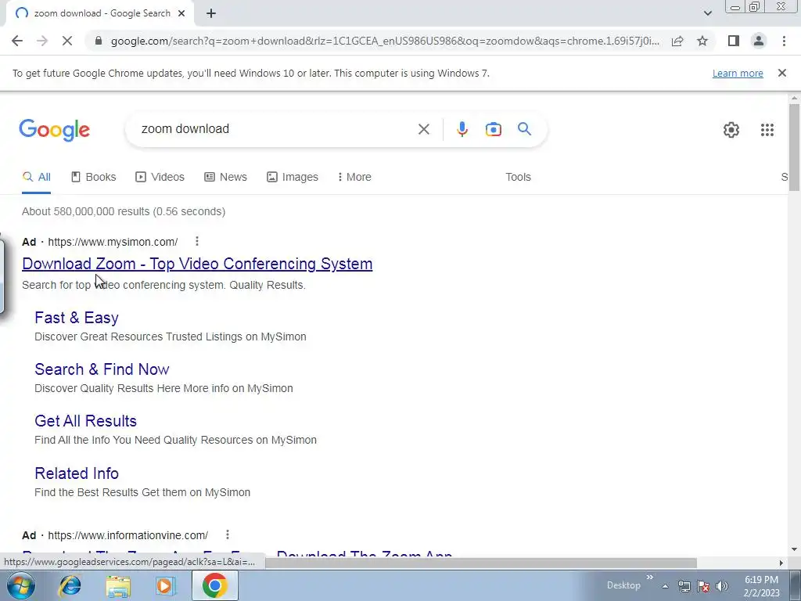Open the informationvine ad options menu
Viewport: 801px width, 601px height.
(x=228, y=534)
